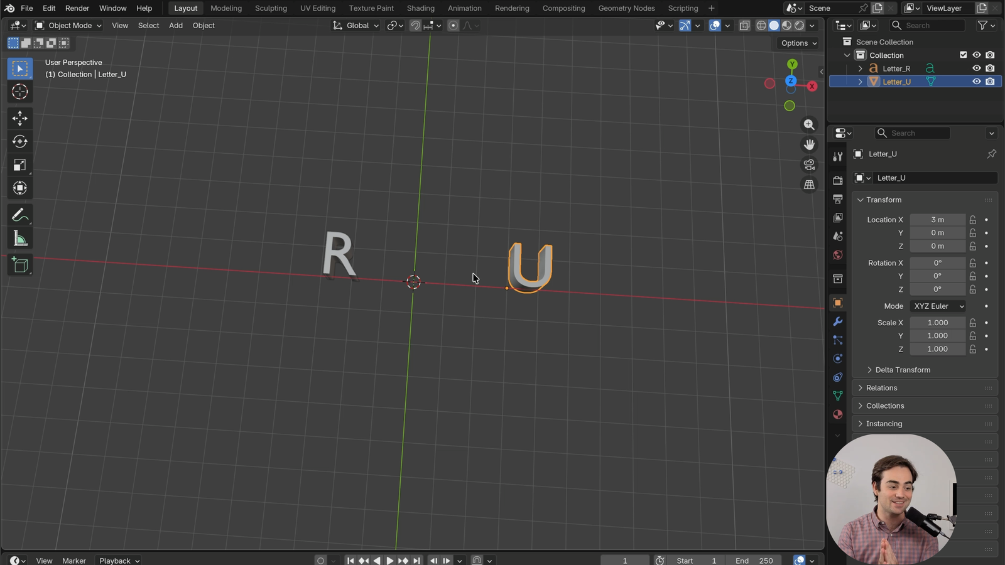The image size is (1005, 565).
Task: Collapse the Collection tree row
Action: coord(847,55)
